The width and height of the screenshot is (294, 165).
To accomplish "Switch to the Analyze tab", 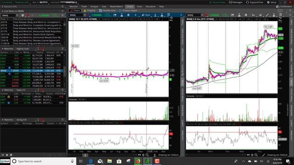I will click(94, 6).
